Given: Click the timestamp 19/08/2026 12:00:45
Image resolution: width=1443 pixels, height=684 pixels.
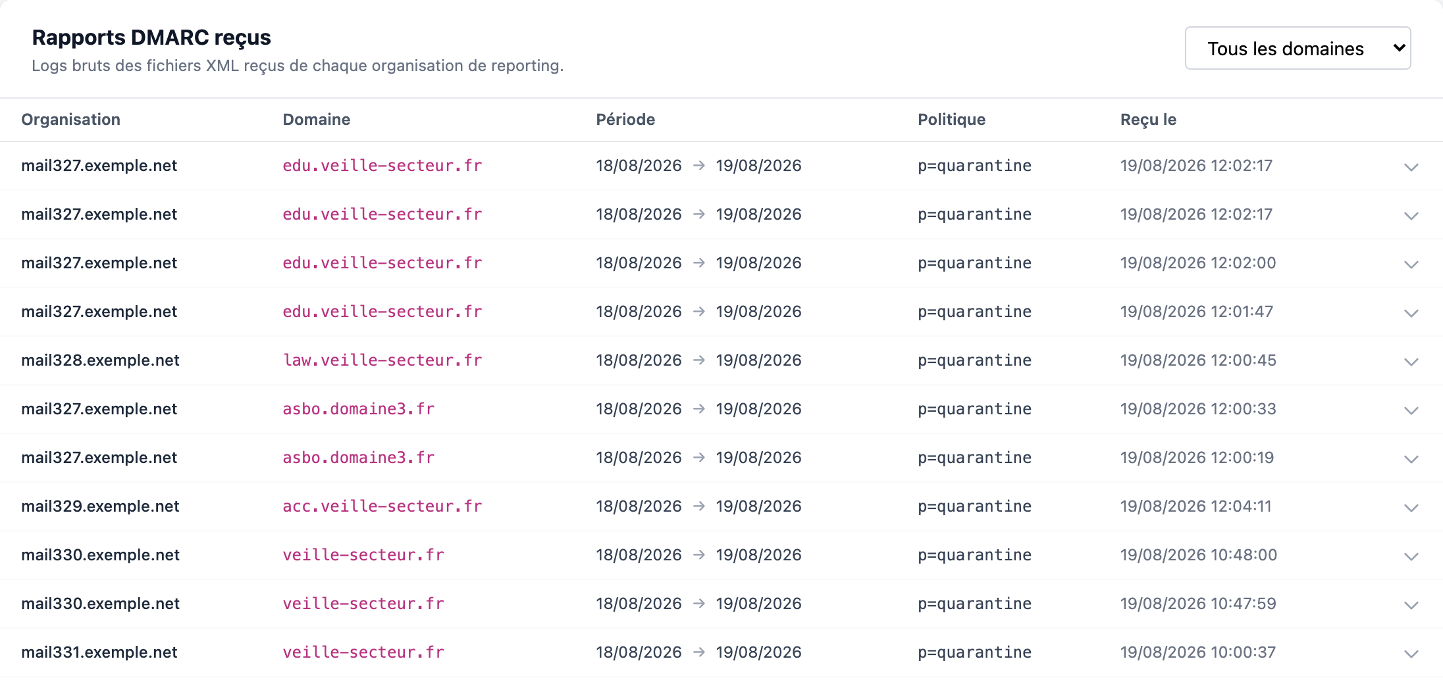Looking at the screenshot, I should [1198, 360].
